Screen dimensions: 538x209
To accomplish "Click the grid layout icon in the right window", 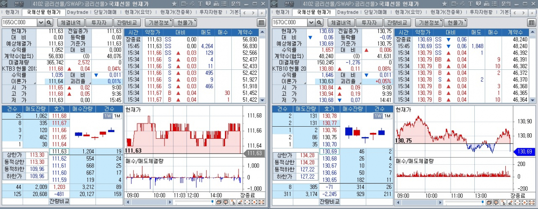I will point(532,22).
